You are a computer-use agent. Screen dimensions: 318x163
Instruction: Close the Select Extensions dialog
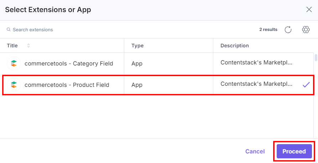click(x=309, y=10)
